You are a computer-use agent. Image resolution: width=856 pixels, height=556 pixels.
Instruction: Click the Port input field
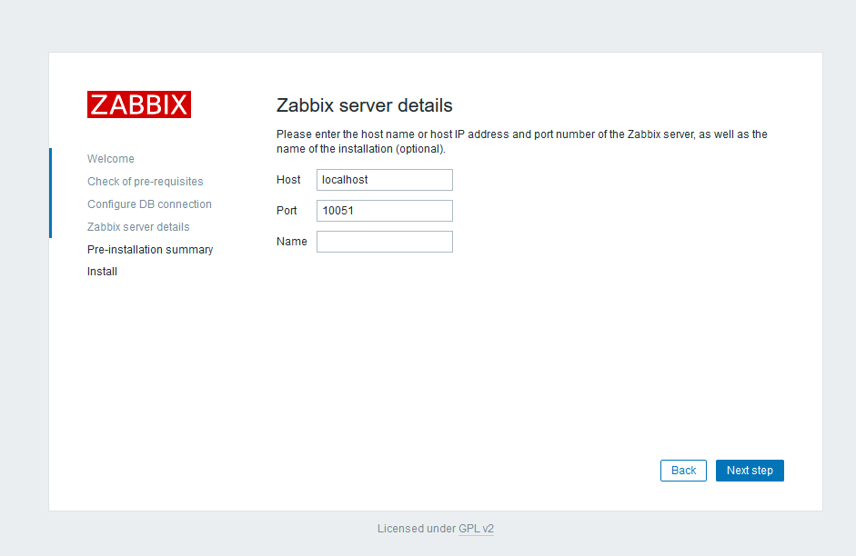[x=384, y=211]
